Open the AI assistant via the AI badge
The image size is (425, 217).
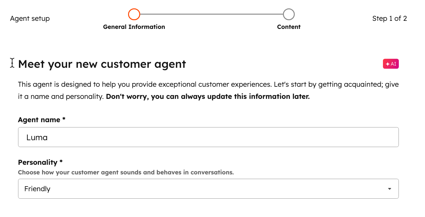tap(391, 64)
